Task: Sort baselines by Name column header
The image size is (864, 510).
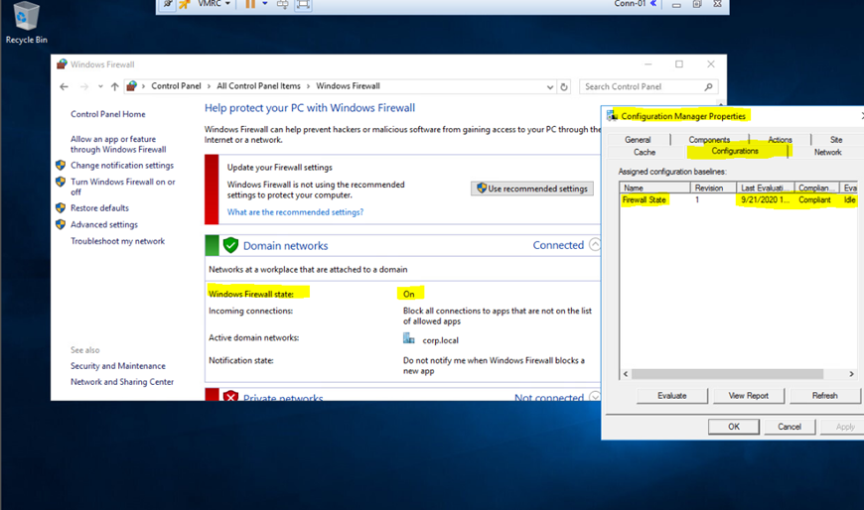Action: pyautogui.click(x=654, y=188)
